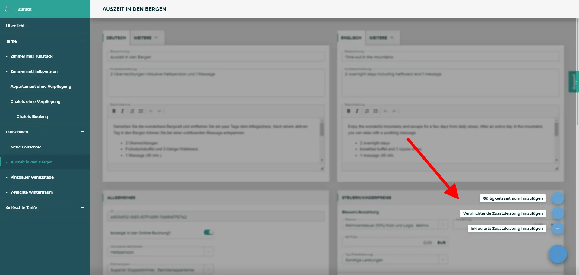
Task: Click the Auszeit in den Bergen name field
Action: 216,56
